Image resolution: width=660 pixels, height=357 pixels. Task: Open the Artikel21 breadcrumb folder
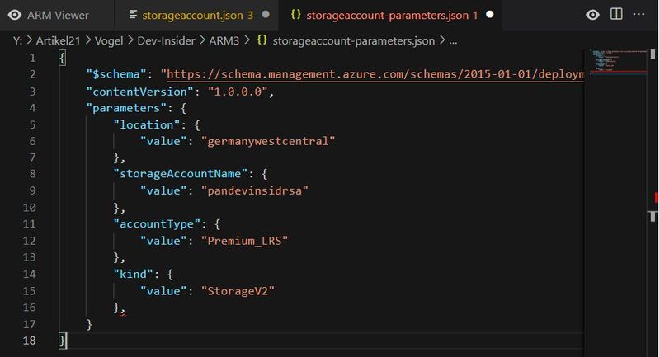[58, 40]
